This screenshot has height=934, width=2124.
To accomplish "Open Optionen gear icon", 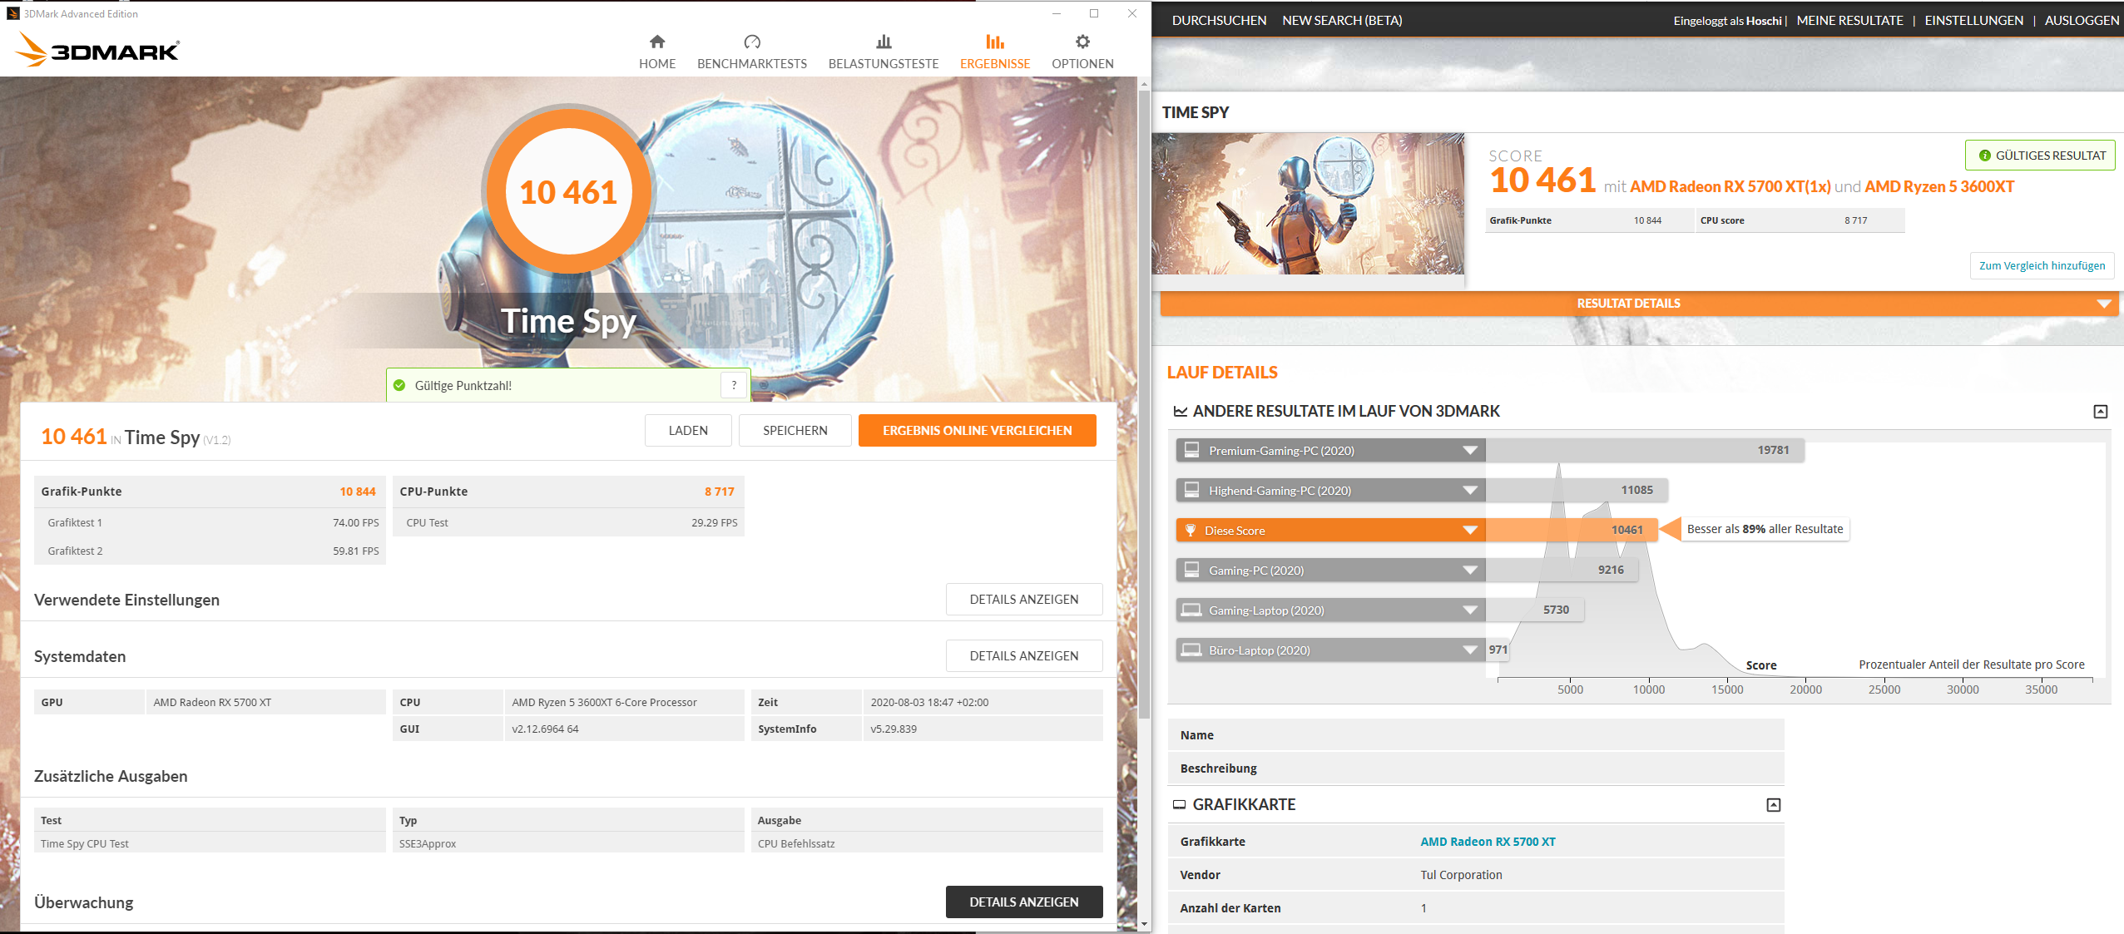I will pos(1082,42).
